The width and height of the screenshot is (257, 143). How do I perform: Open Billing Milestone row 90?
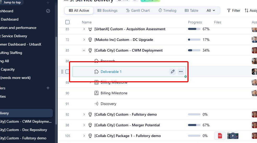[114, 93]
